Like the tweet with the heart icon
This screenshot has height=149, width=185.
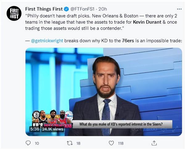[112, 143]
